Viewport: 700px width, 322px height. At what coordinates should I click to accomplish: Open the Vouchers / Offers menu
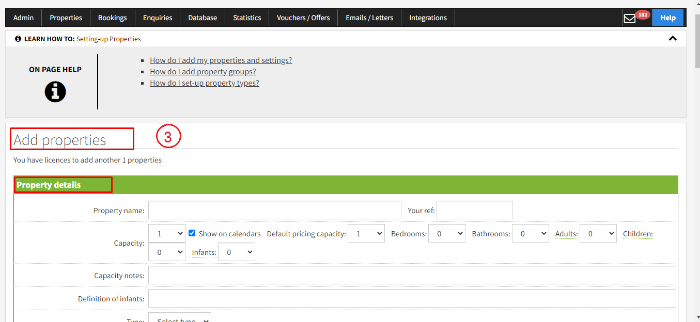tap(303, 18)
